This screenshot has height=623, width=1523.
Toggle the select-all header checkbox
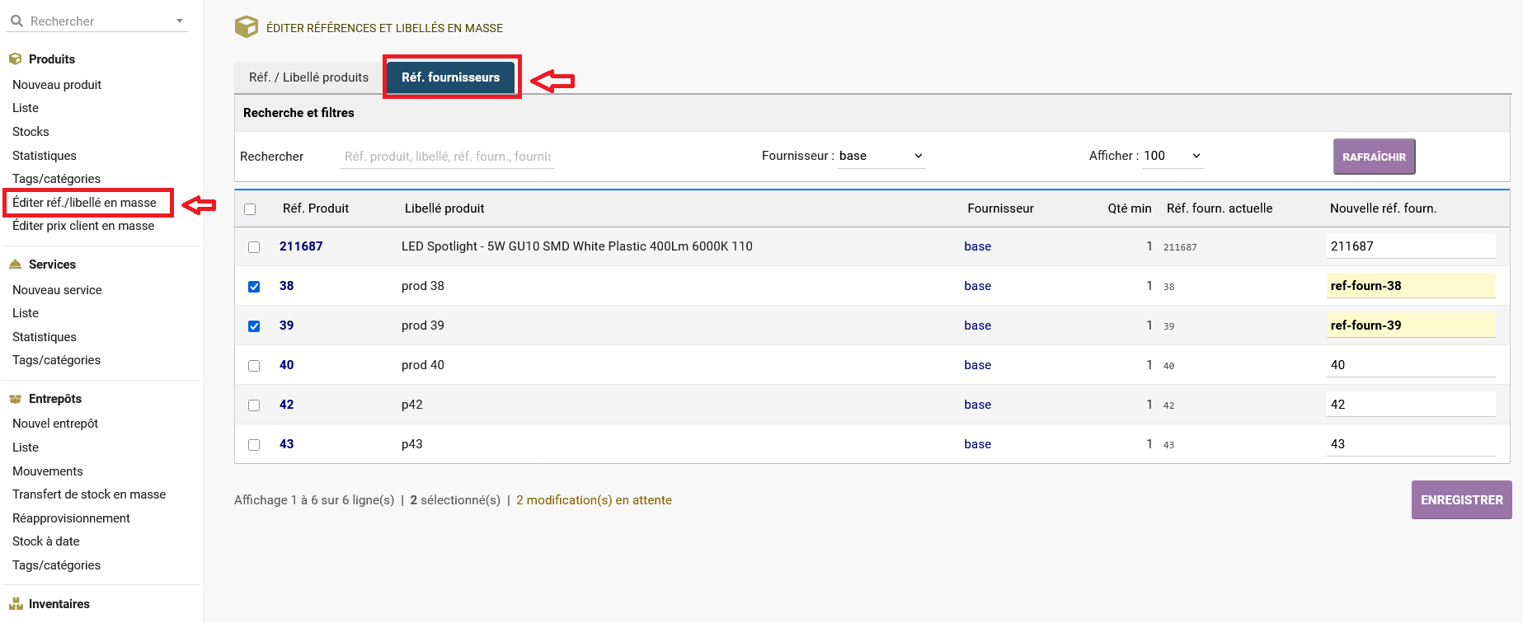coord(250,209)
